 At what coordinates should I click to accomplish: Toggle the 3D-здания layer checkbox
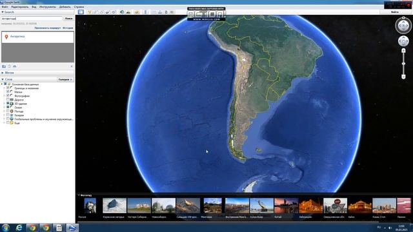tap(8, 104)
